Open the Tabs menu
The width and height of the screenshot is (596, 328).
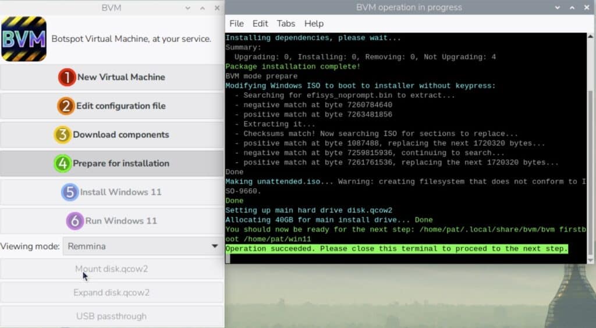[x=286, y=24]
